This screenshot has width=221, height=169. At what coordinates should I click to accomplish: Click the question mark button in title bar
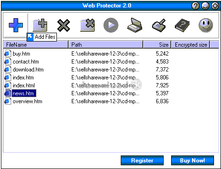coord(195,6)
